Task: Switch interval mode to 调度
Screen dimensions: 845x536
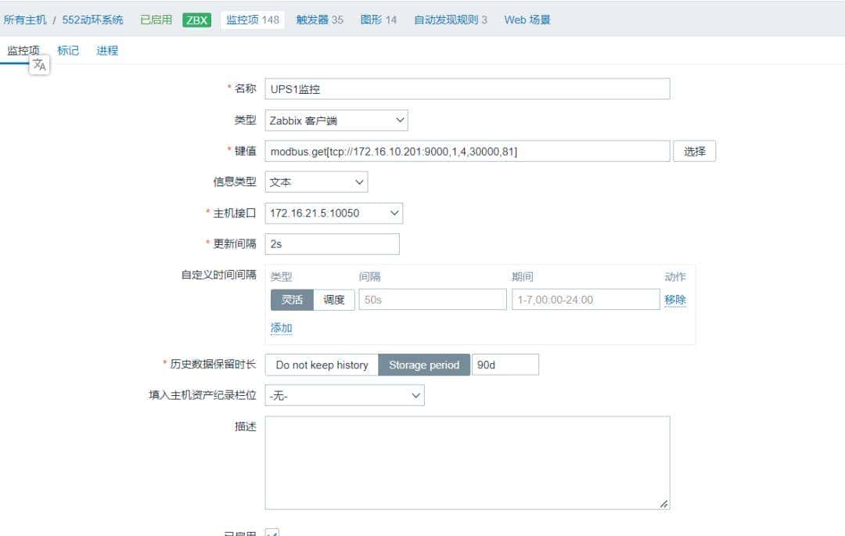Action: click(334, 299)
